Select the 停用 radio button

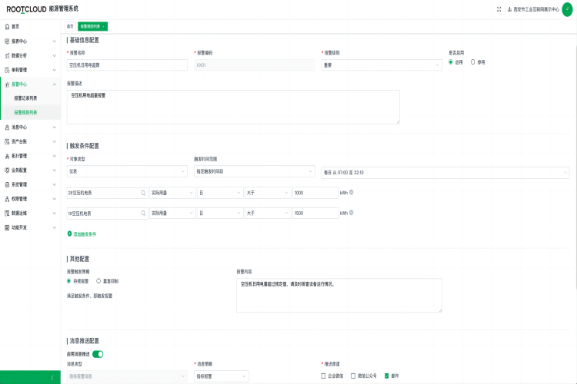473,61
